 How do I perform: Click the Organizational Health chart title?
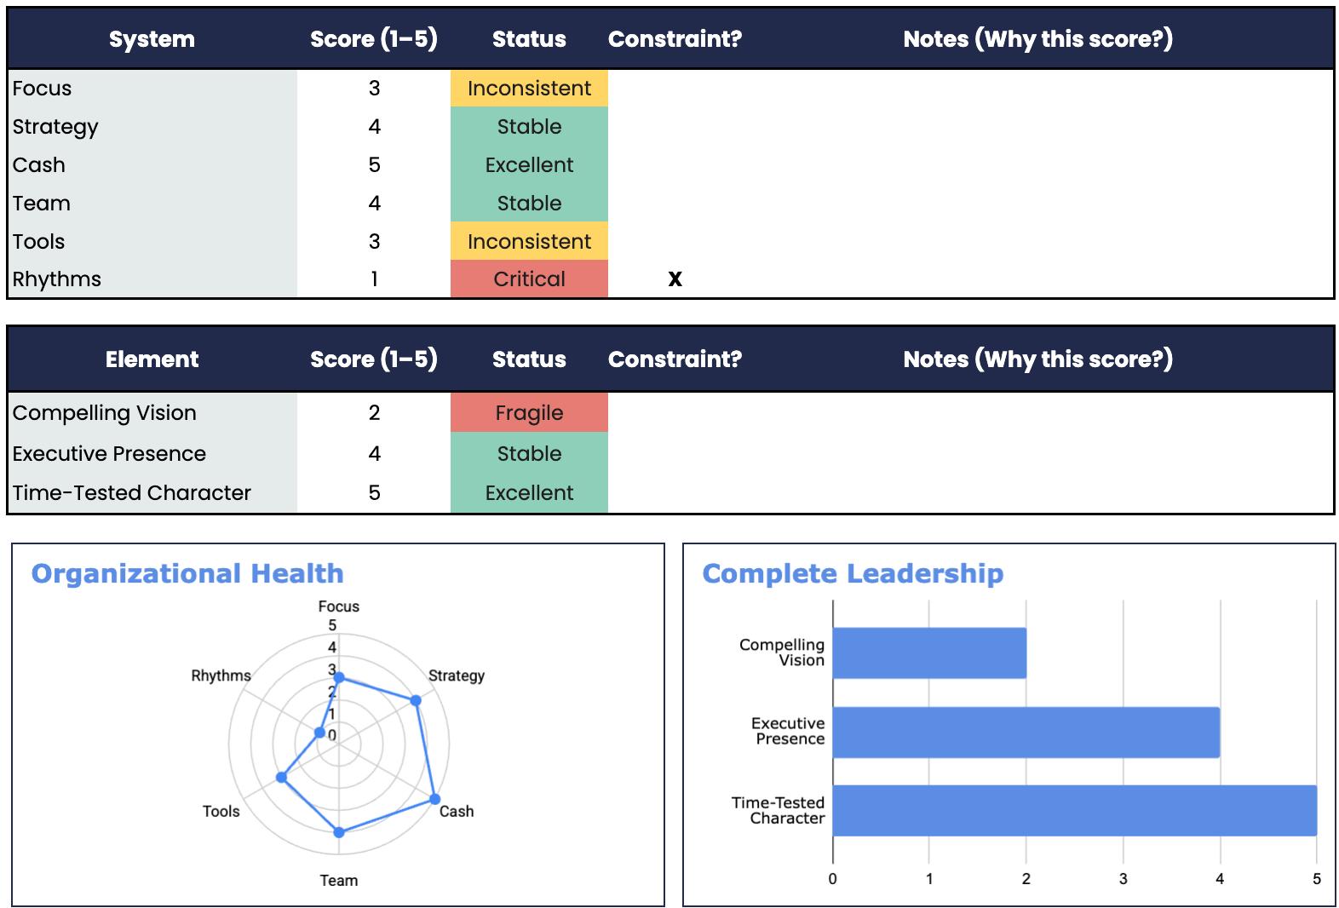coord(187,574)
